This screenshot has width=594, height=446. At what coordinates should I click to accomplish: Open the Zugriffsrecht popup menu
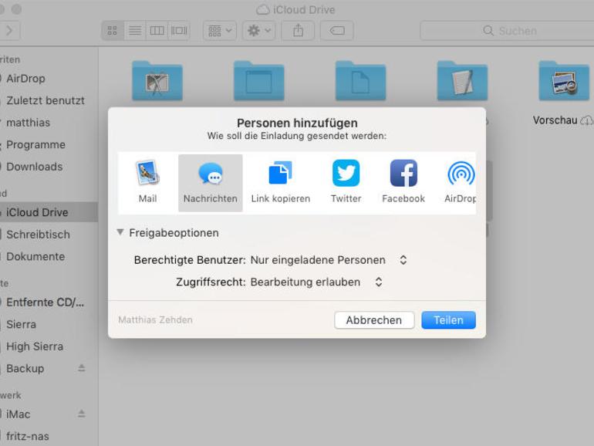point(317,282)
